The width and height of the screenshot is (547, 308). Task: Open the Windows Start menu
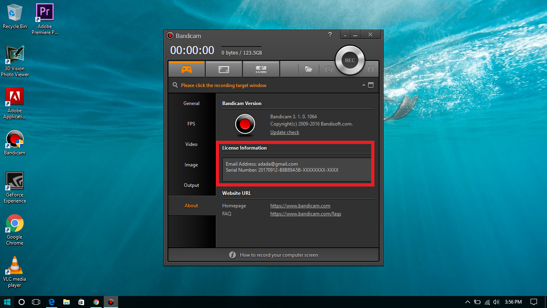pos(7,302)
